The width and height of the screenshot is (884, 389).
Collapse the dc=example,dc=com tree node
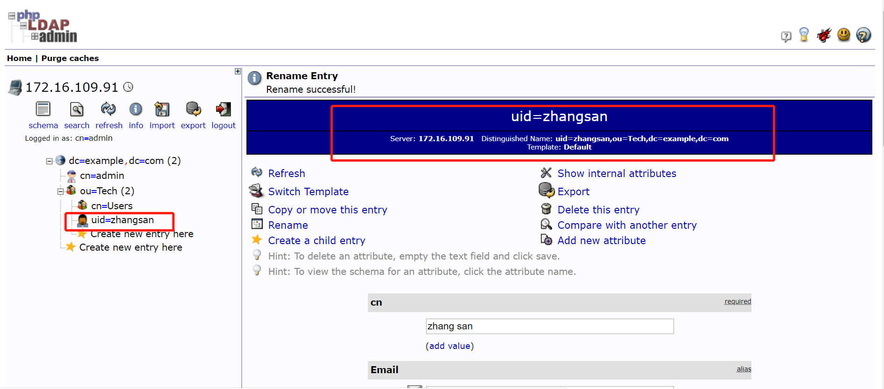coord(49,161)
